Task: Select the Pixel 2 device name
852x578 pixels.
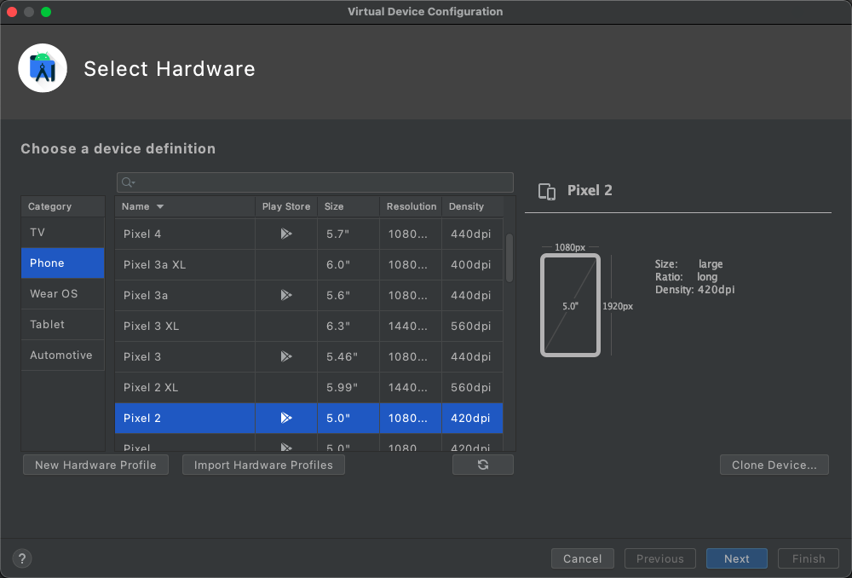Action: (x=141, y=418)
